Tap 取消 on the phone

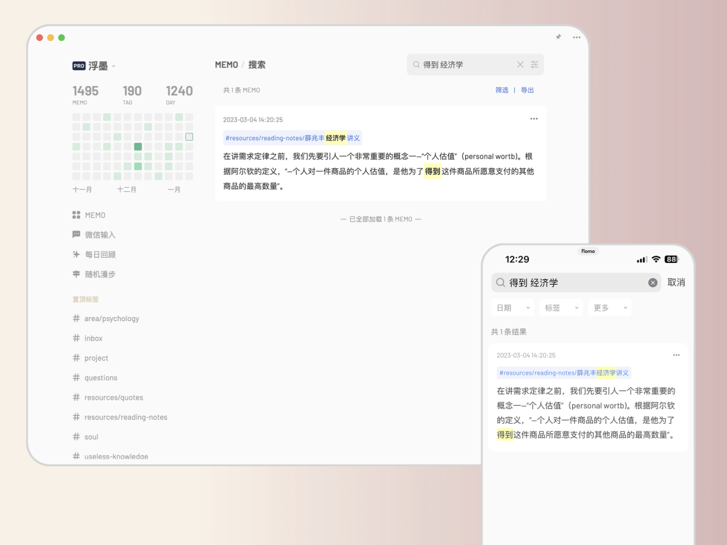coord(676,282)
